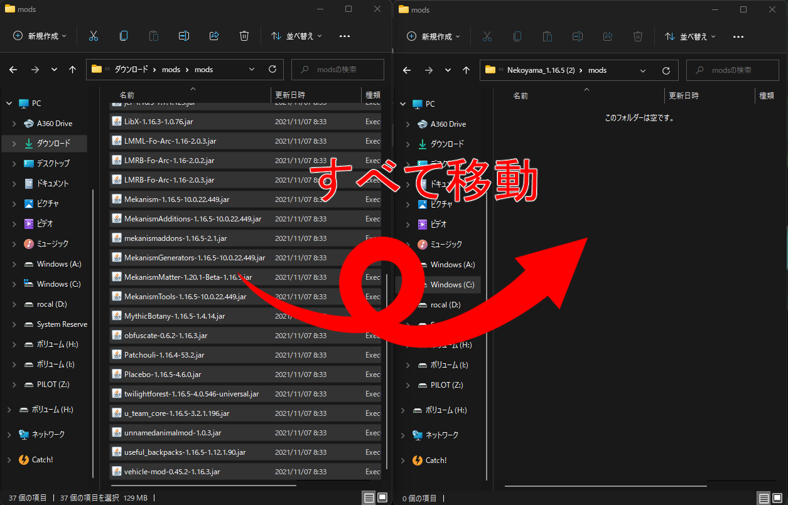Click the Nekoyama_1.16.5 (2) breadcrumb
The image size is (788, 505).
click(541, 70)
